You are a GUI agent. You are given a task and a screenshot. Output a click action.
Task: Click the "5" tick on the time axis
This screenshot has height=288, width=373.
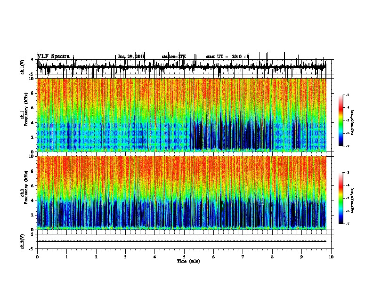click(184, 257)
